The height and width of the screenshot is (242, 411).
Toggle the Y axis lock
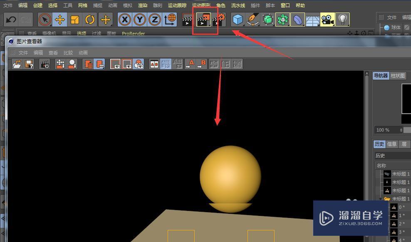(x=139, y=20)
